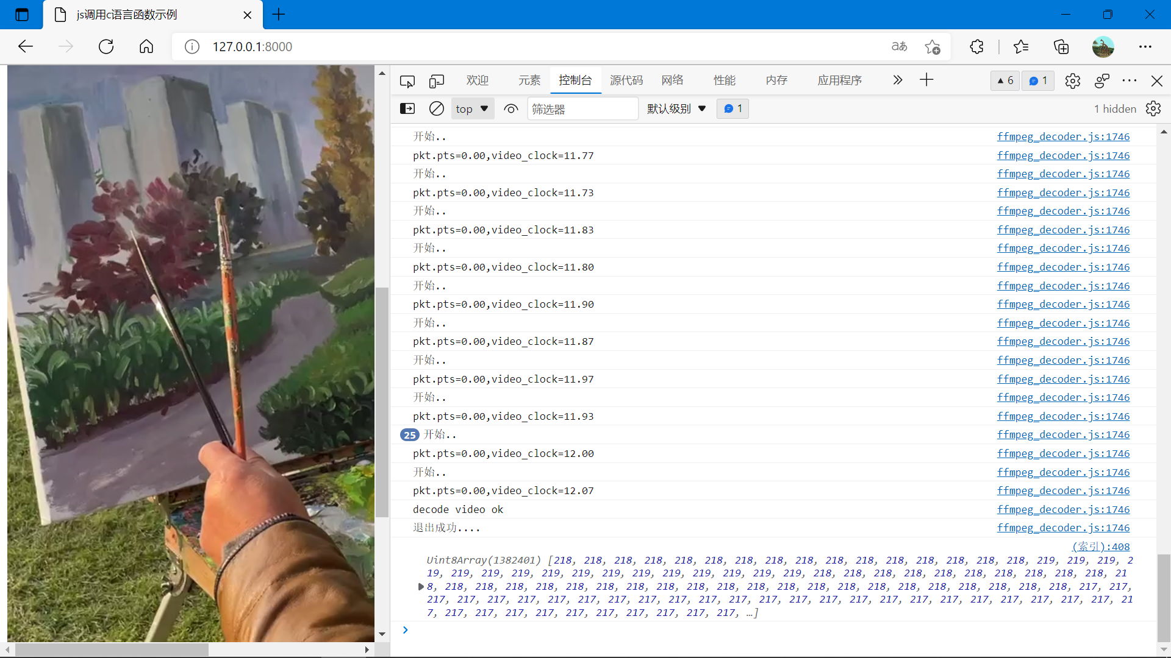
Task: Add this page to favorites
Action: pyautogui.click(x=933, y=47)
